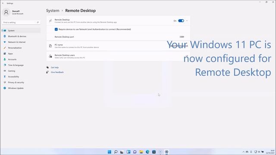Click the Remote Desktop icon in first row
Image resolution: width=276 pixels, height=155 pixels.
pyautogui.click(x=50, y=21)
